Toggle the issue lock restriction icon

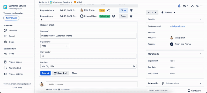[x=179, y=6]
